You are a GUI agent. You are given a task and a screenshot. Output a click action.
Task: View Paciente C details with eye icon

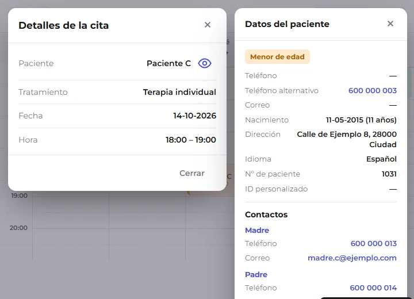205,63
